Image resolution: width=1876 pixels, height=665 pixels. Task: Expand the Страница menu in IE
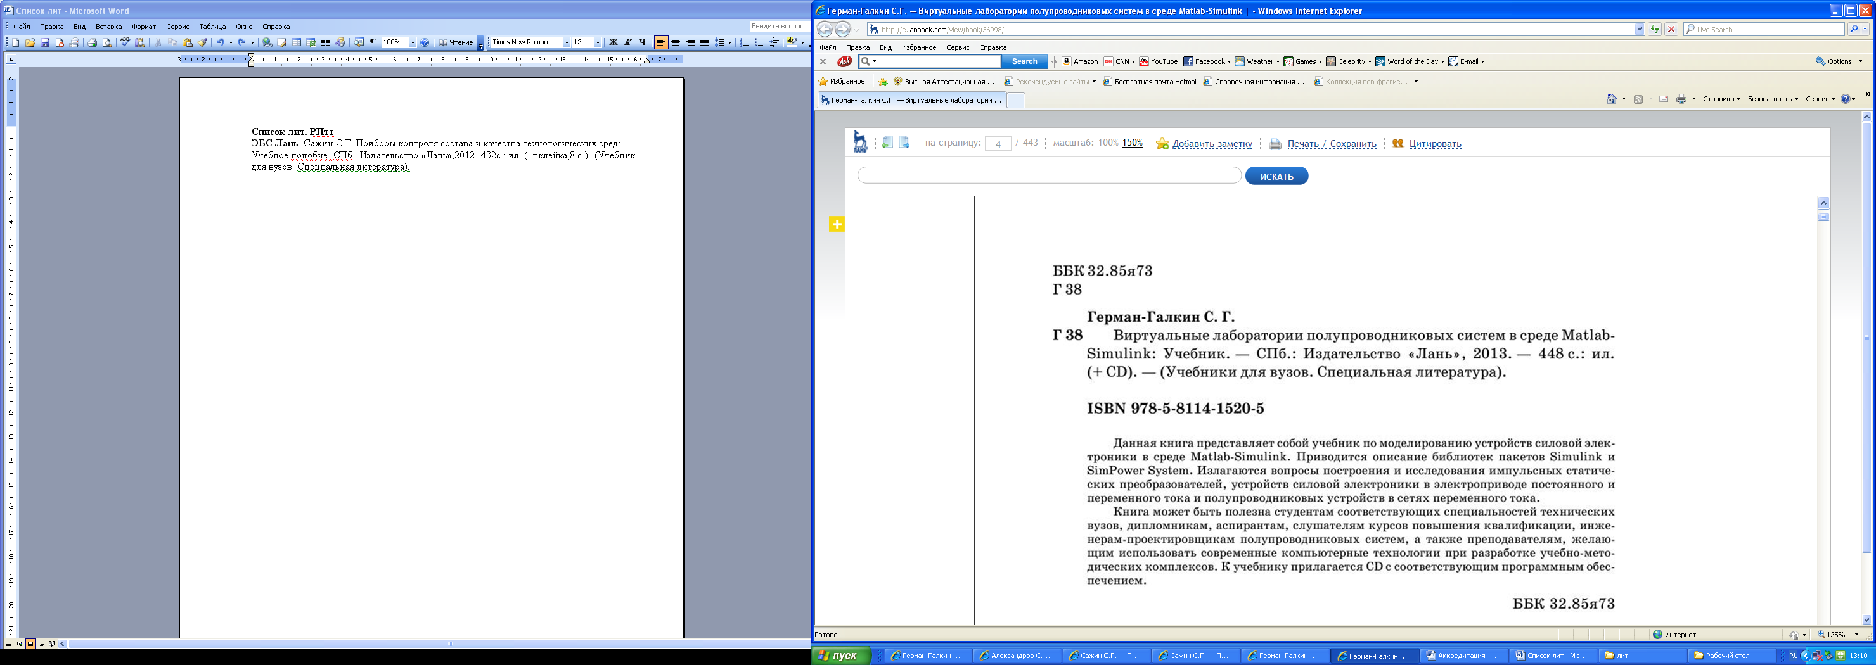tap(1721, 99)
